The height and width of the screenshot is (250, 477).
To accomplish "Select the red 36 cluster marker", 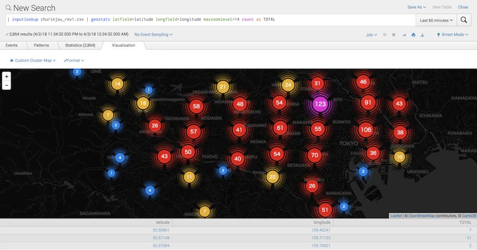I will (x=373, y=153).
